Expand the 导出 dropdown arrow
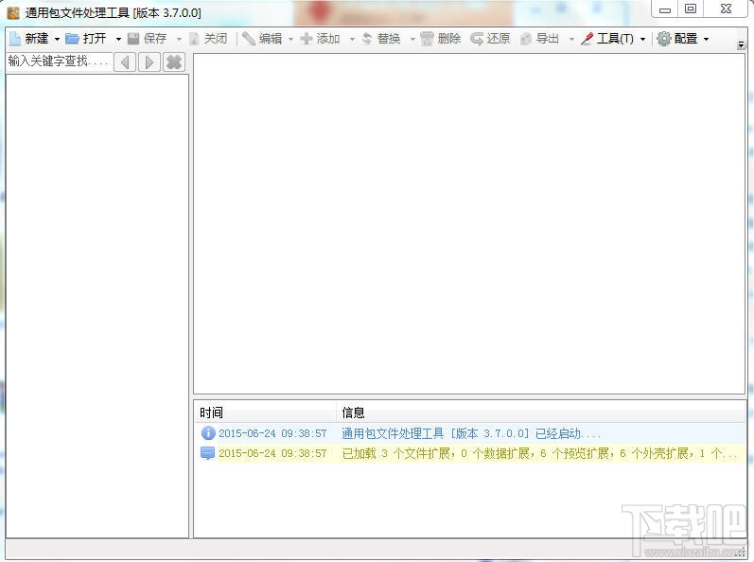Screen dimensions: 754x562 click(x=571, y=39)
